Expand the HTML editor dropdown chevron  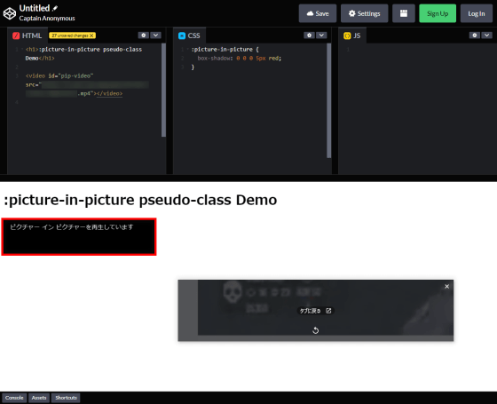click(x=155, y=36)
